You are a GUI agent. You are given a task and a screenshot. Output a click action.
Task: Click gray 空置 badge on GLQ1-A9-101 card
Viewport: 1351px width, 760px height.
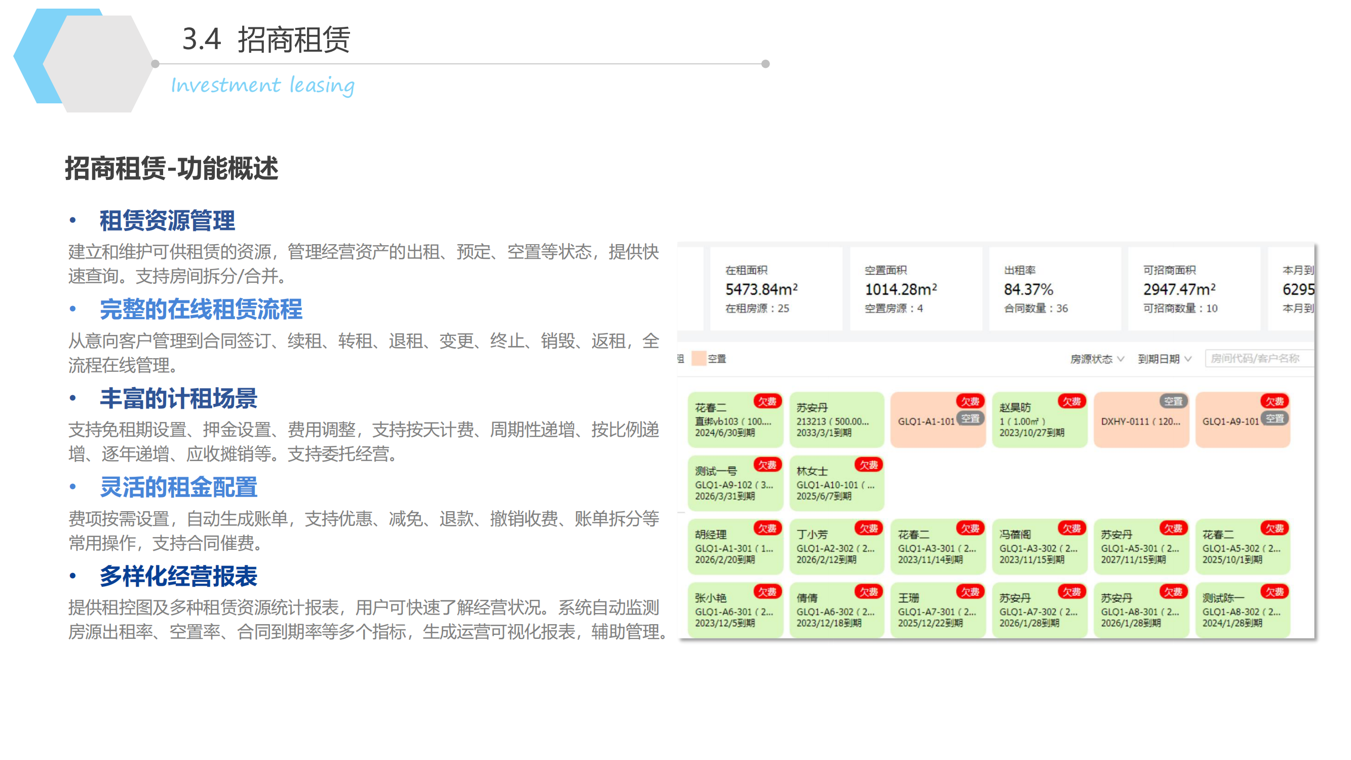(1275, 419)
